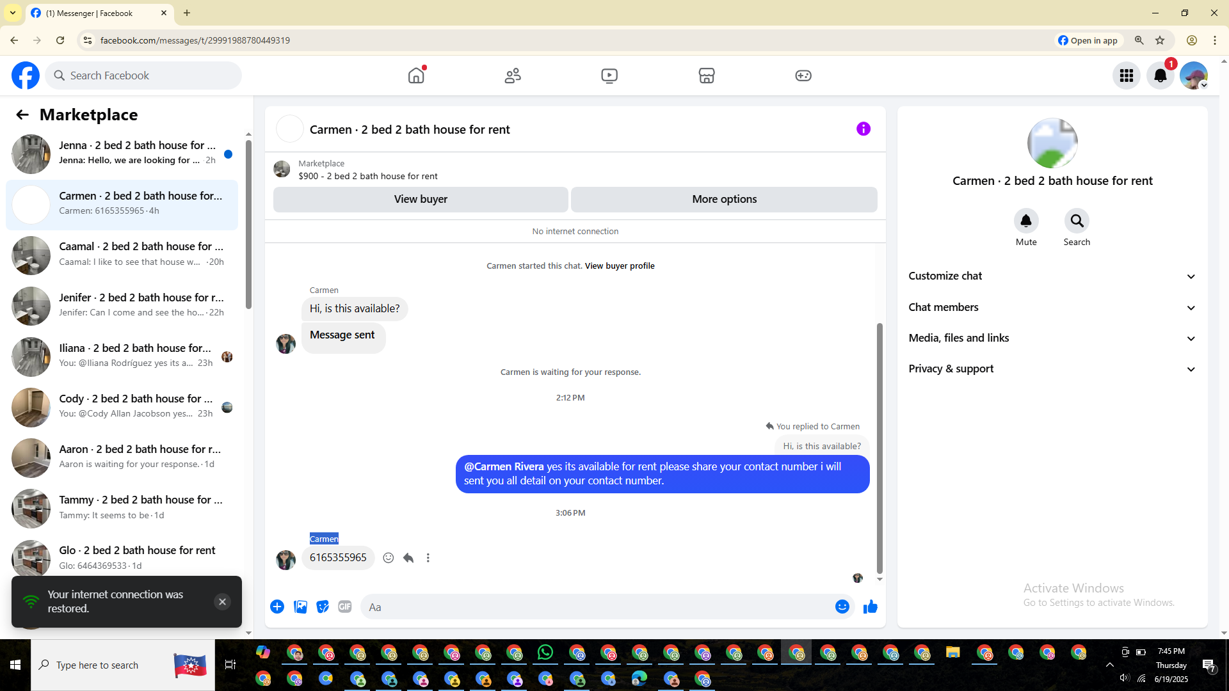Open account profile picture menu
Viewport: 1229px width, 691px height.
point(1194,75)
